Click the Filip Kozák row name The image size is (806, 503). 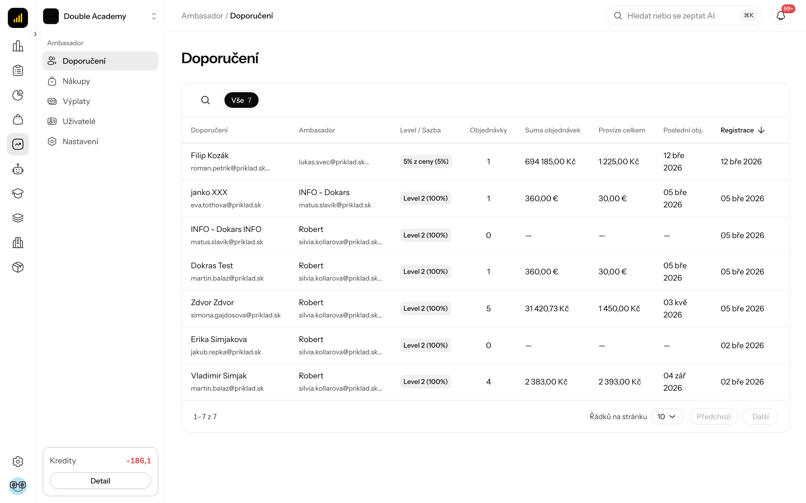coord(210,155)
